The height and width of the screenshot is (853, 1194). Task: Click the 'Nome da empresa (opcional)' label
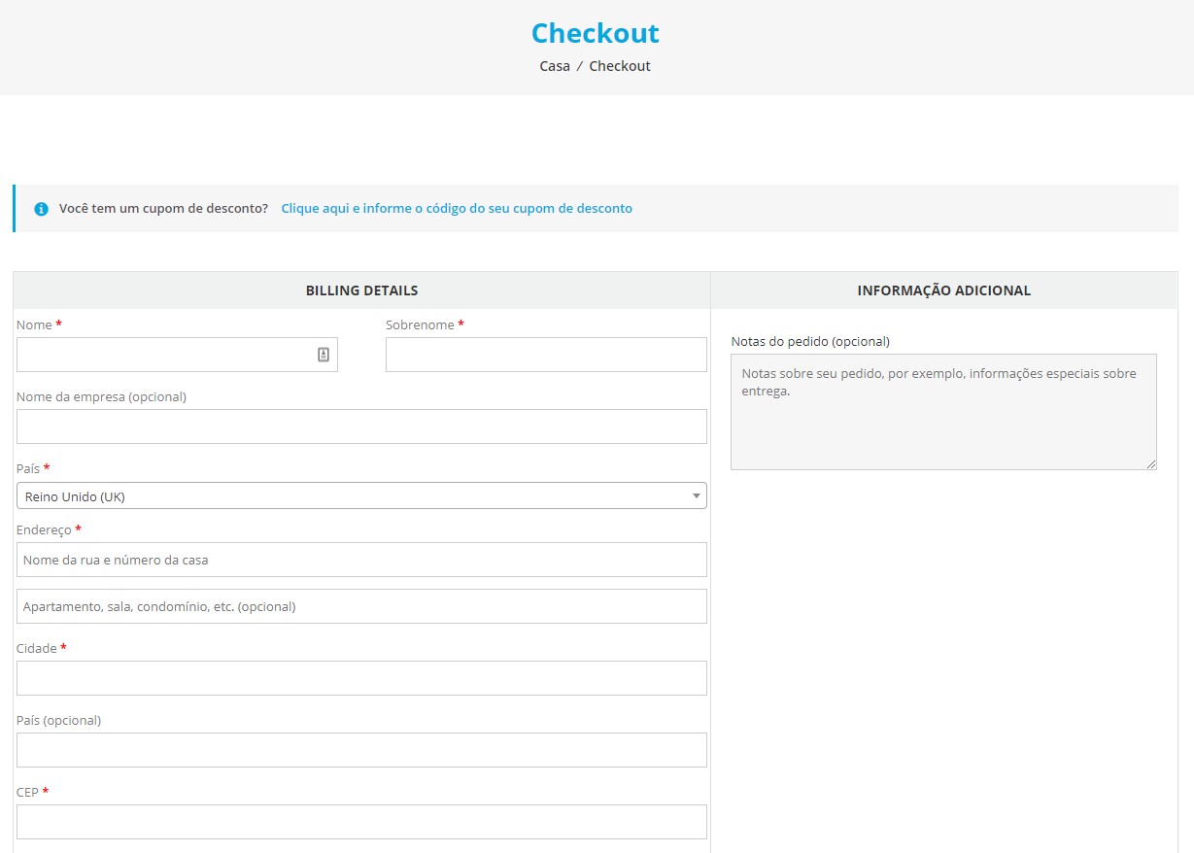(101, 396)
